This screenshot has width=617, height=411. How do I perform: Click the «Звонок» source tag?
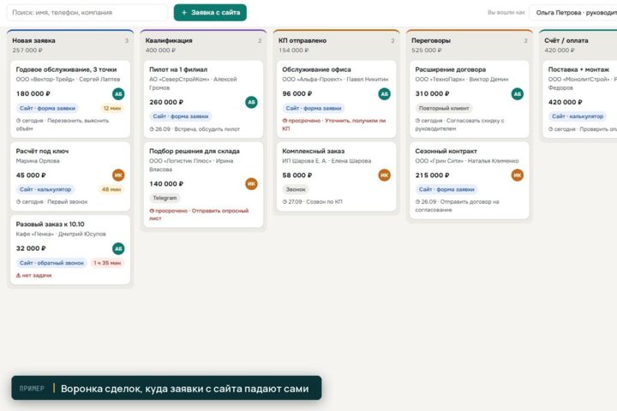[295, 189]
